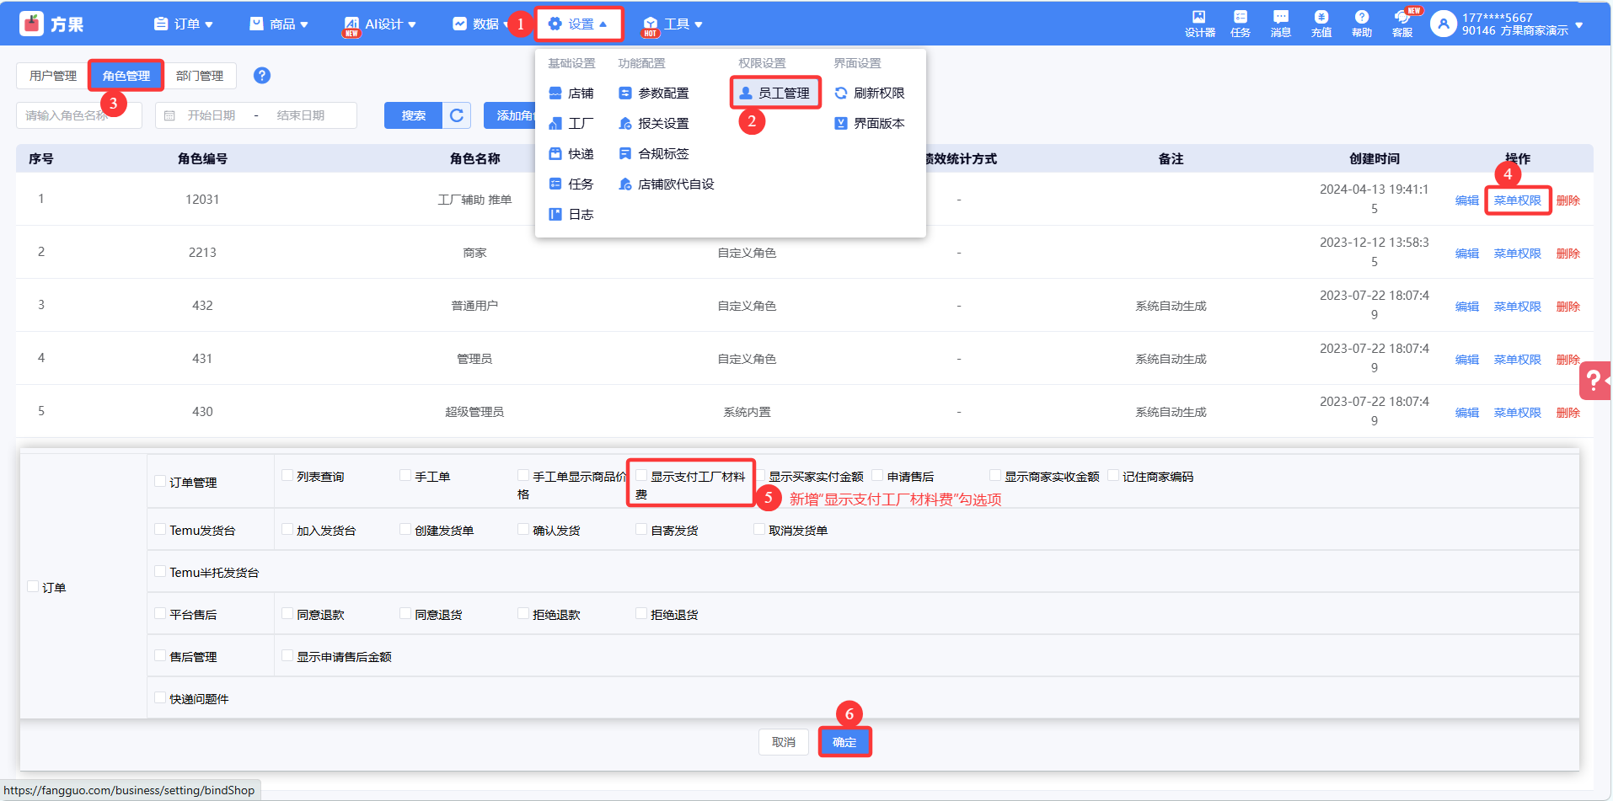Switch to the 用户管理 tab
The image size is (1613, 801).
(52, 76)
